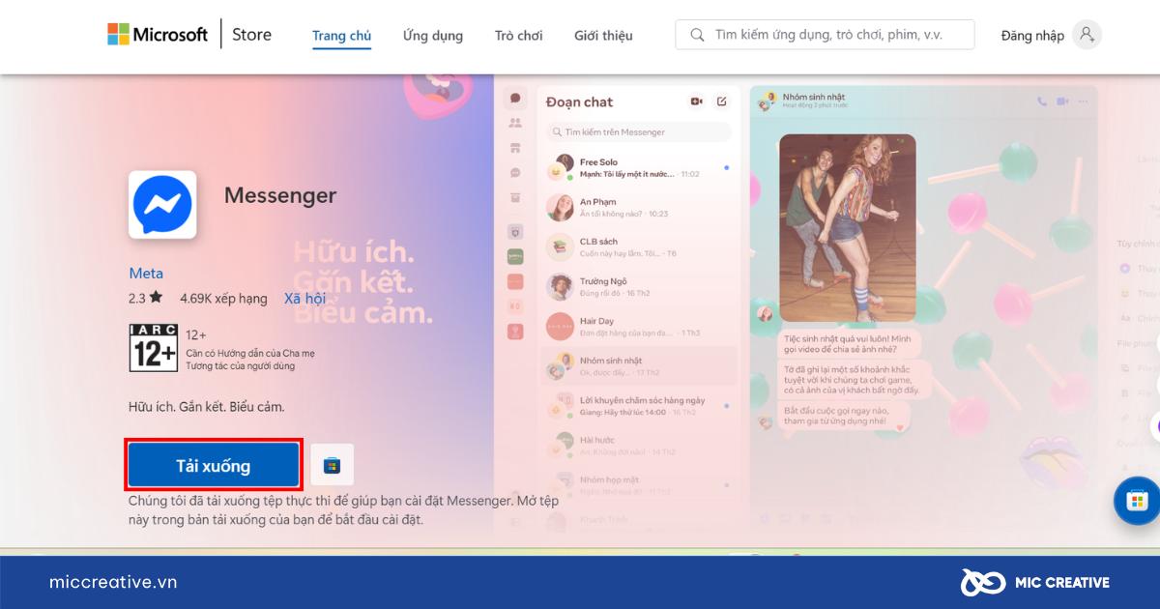Select the Nhóm sinh nhật chat row
Viewport: 1160px width, 609px height.
click(x=639, y=366)
